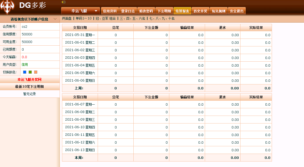Open the 下注明细 tab
Viewport: 304px width, 167px height.
click(x=164, y=11)
